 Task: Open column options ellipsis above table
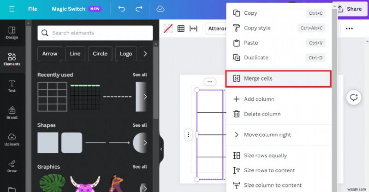click(x=210, y=82)
